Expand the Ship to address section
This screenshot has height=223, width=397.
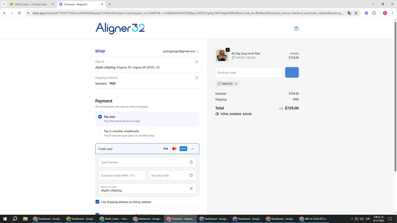pos(197,62)
